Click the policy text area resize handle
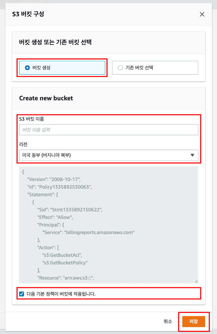 tap(196, 281)
